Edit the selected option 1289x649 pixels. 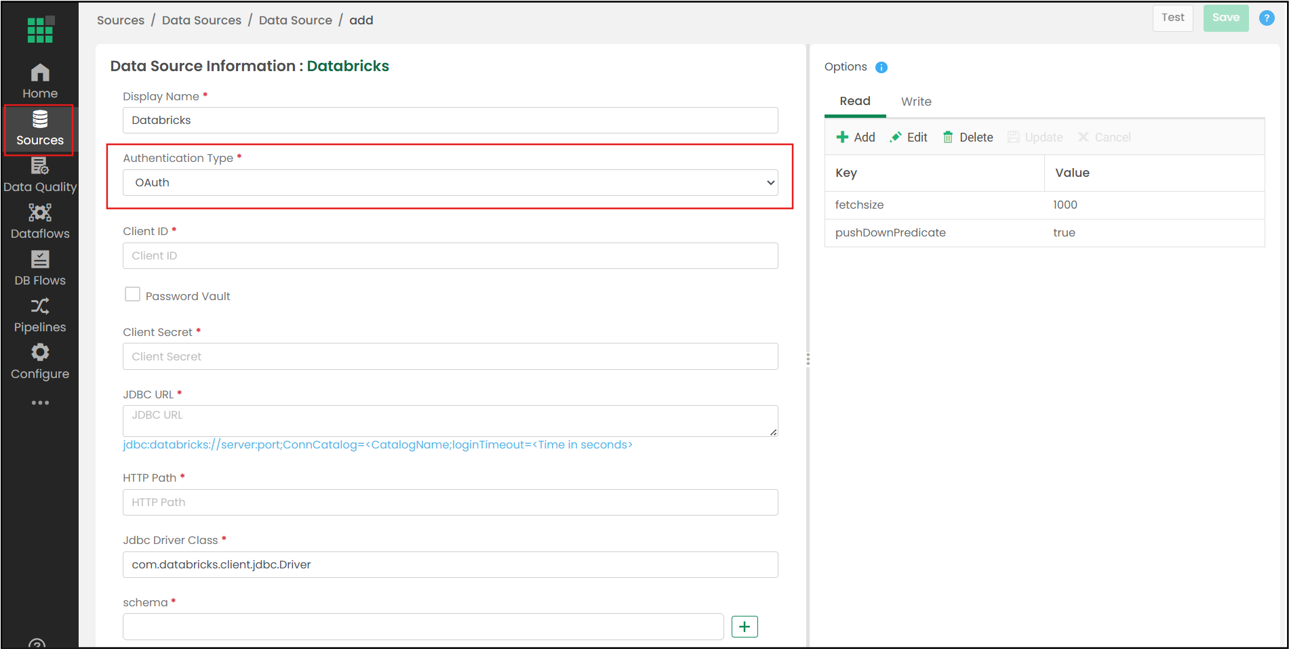[x=909, y=137]
